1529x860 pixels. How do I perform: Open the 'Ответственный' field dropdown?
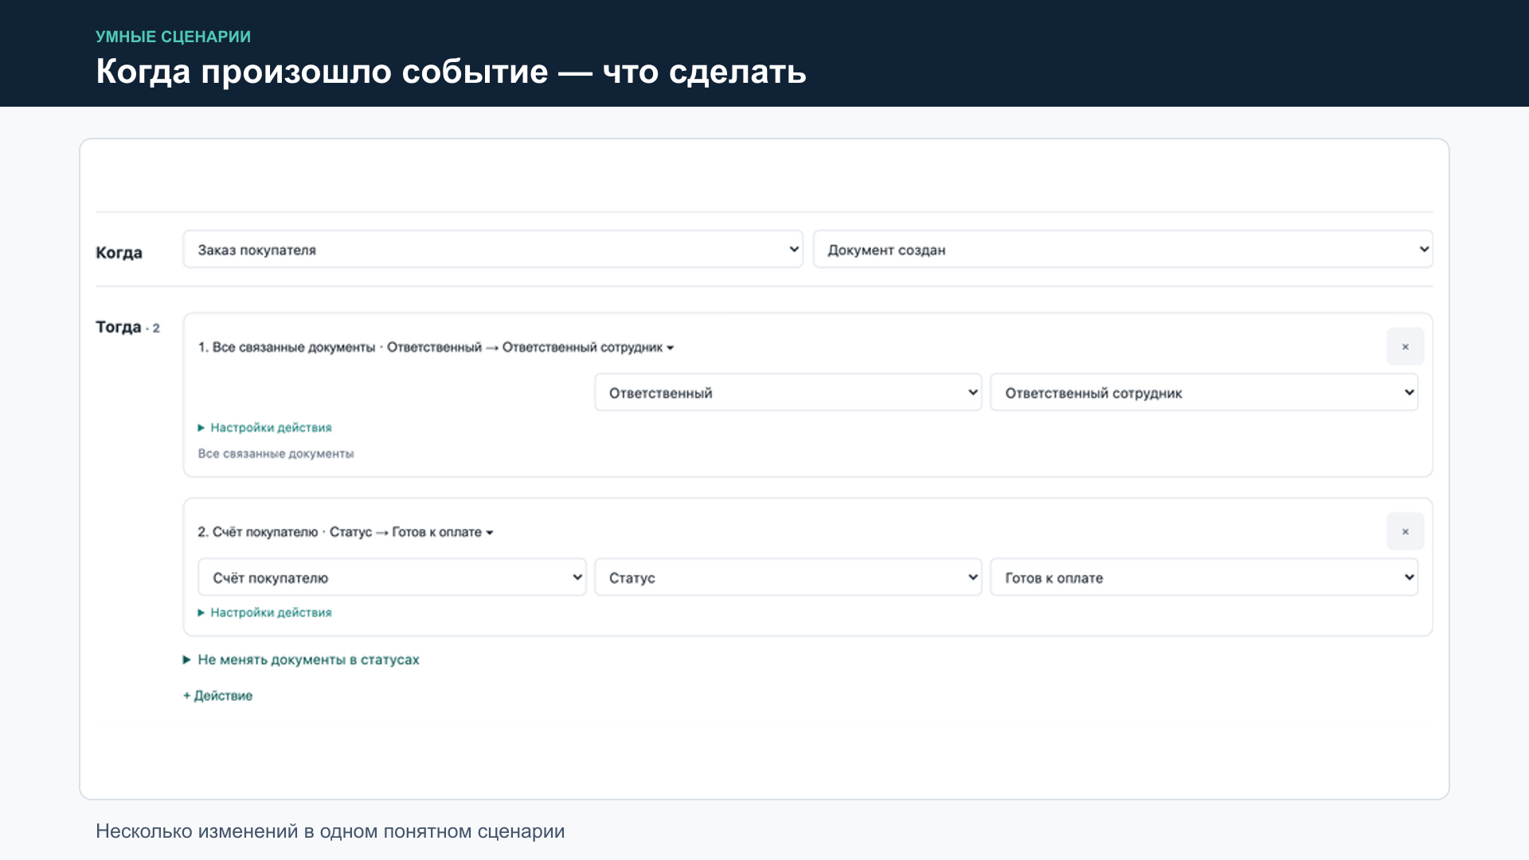point(788,393)
